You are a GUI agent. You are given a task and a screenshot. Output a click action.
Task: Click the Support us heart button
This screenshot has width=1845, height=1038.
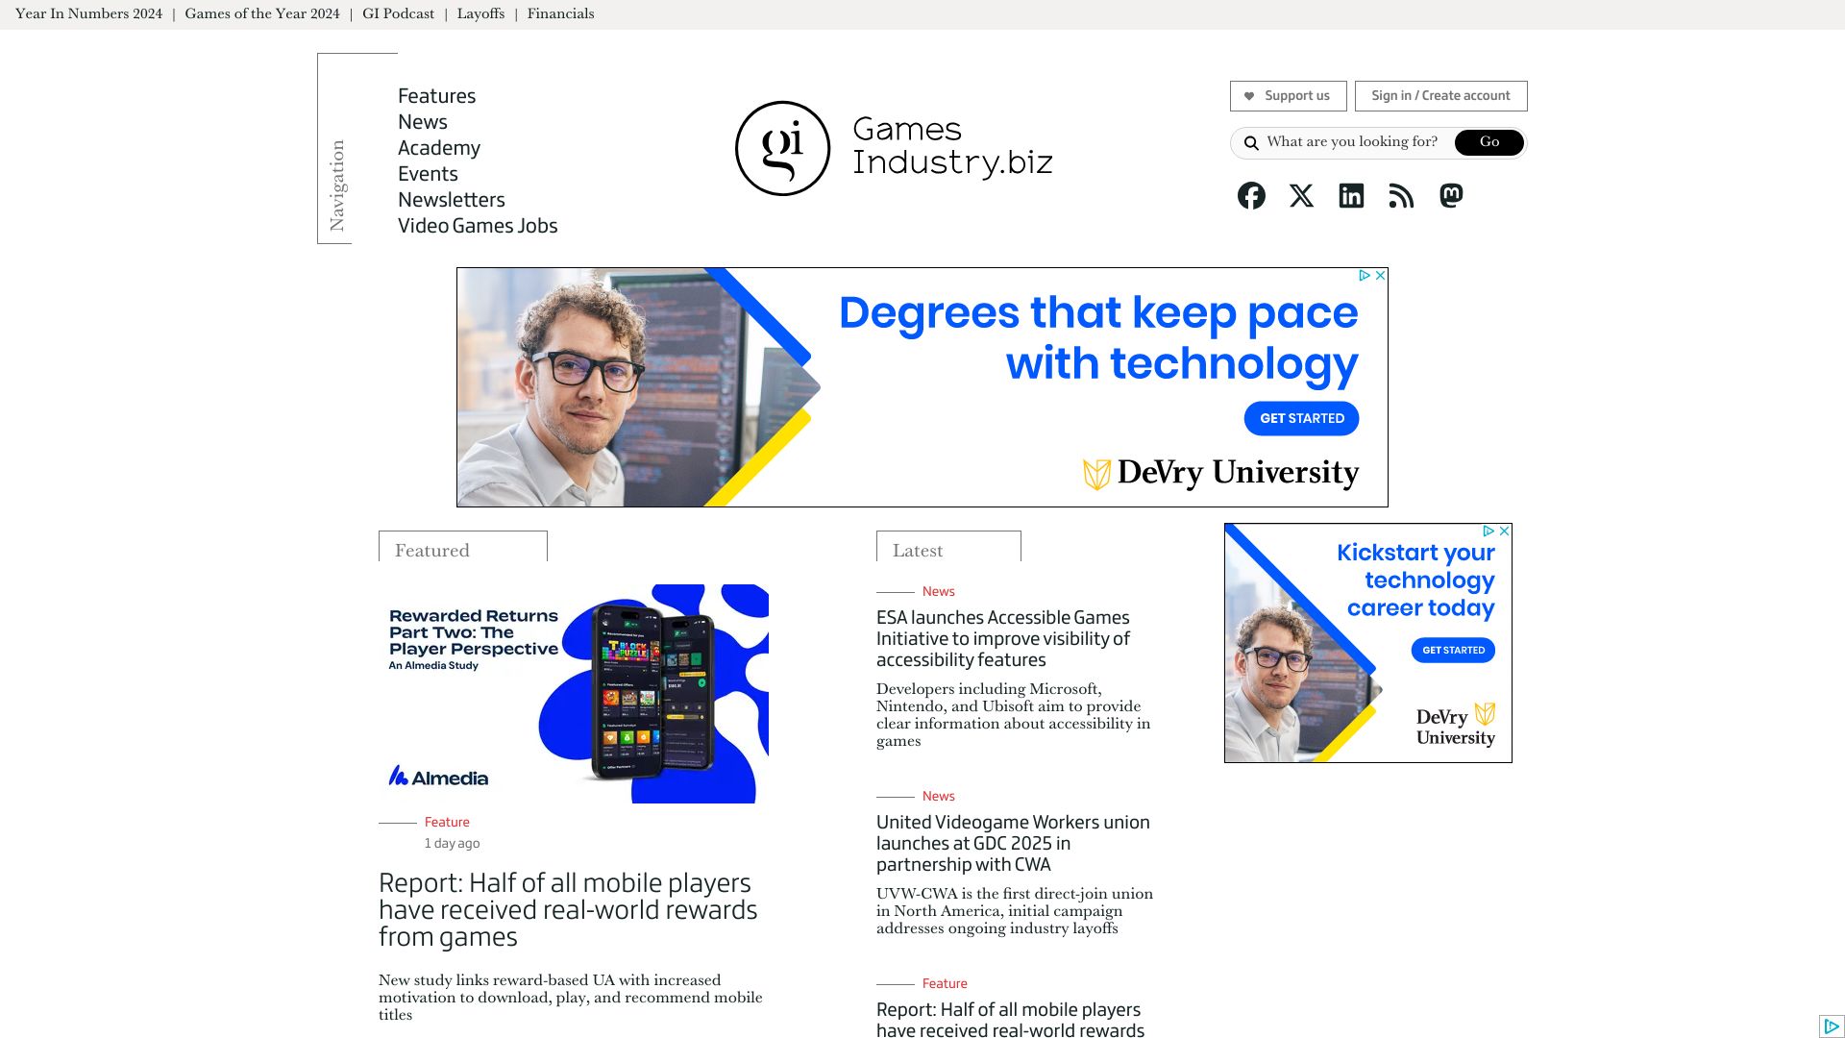click(1288, 96)
